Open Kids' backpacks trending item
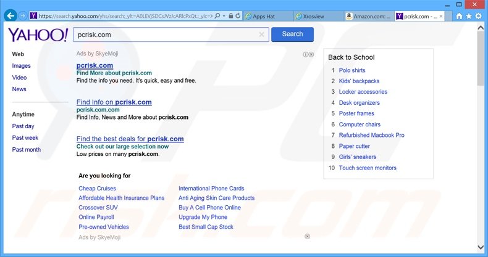This screenshot has height=257, width=488. click(359, 81)
